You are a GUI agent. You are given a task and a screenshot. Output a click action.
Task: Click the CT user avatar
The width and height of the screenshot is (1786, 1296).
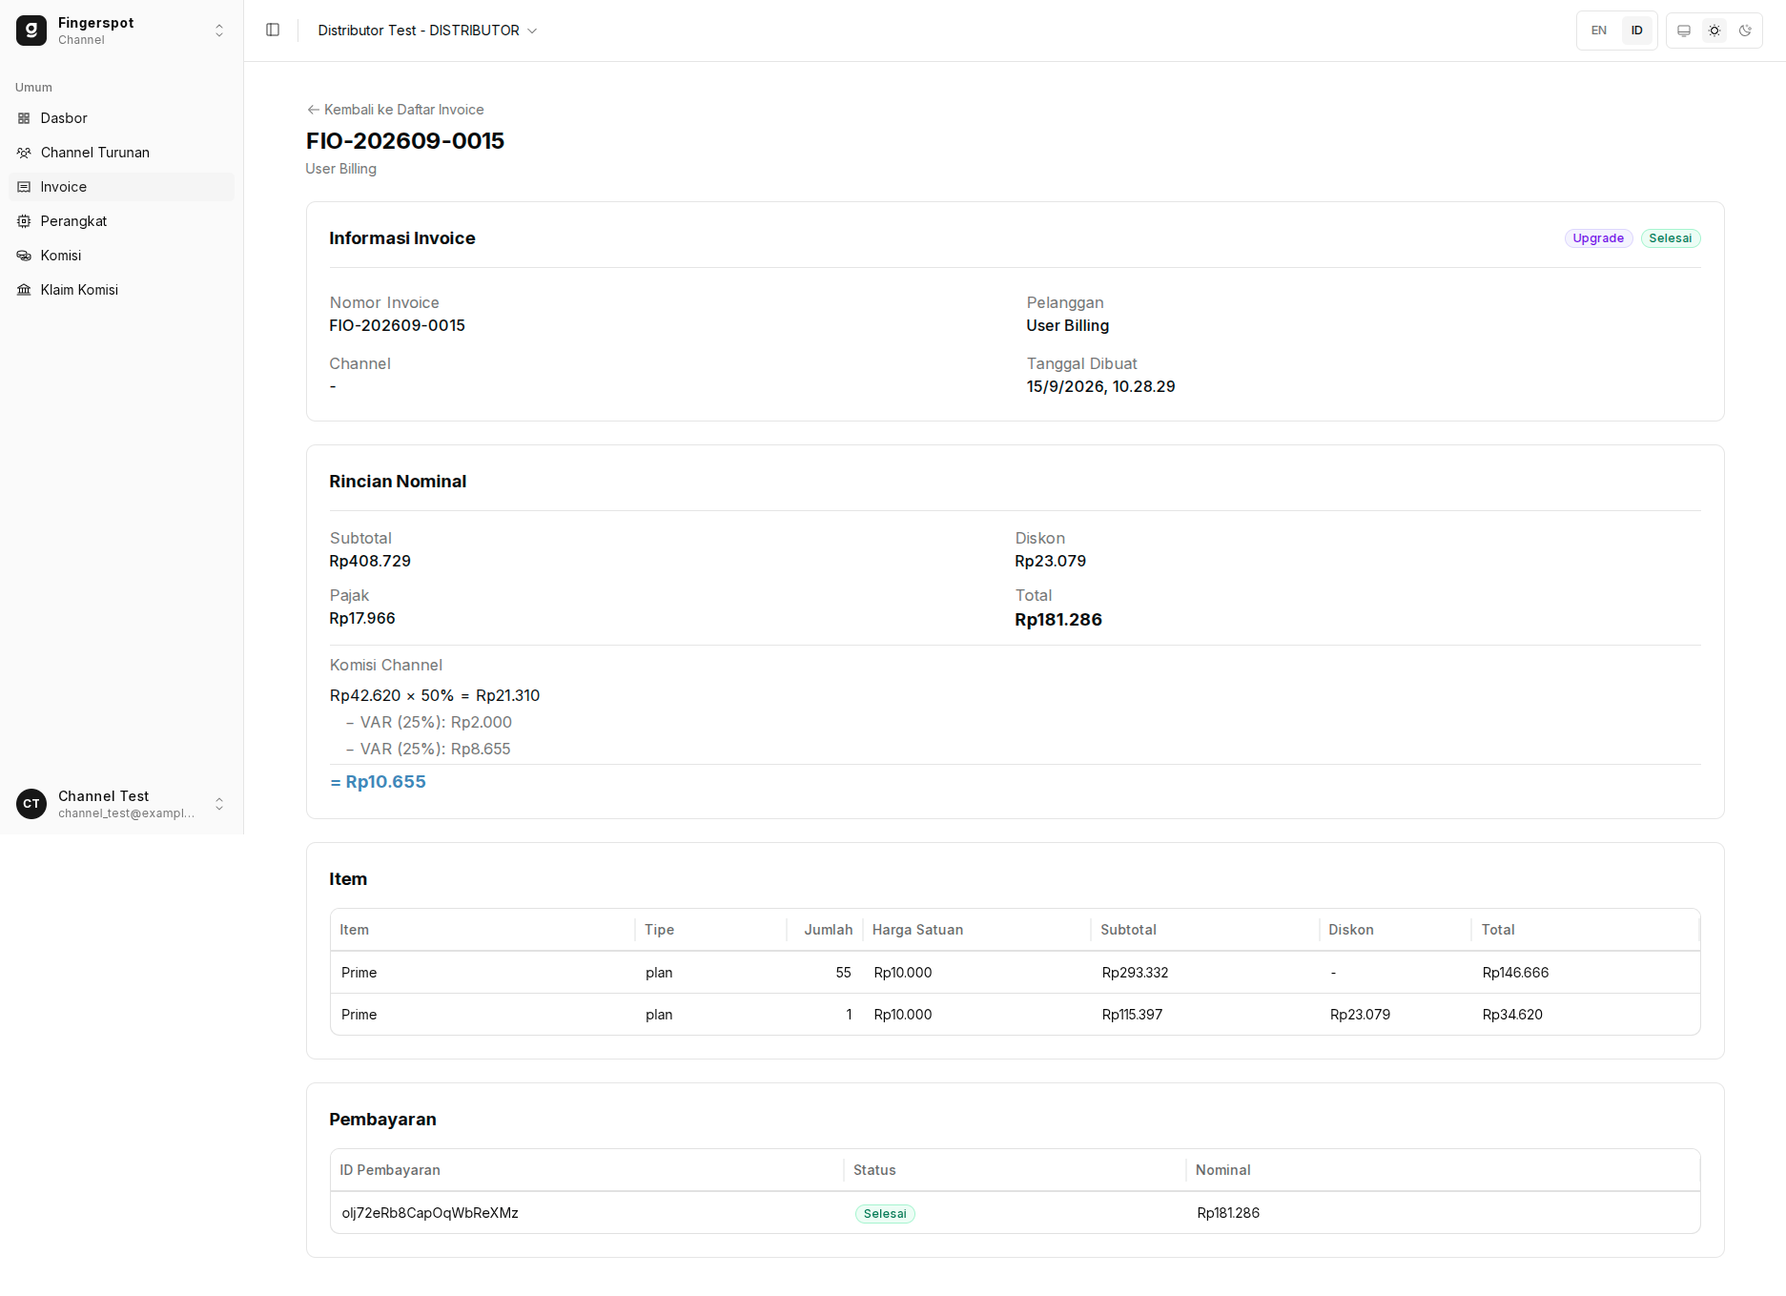coord(31,804)
